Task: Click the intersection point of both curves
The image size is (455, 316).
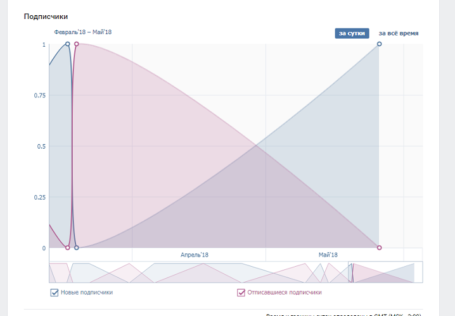Action: [x=256, y=147]
